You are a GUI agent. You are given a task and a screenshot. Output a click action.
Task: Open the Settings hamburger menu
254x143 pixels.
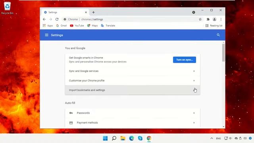coord(47,35)
